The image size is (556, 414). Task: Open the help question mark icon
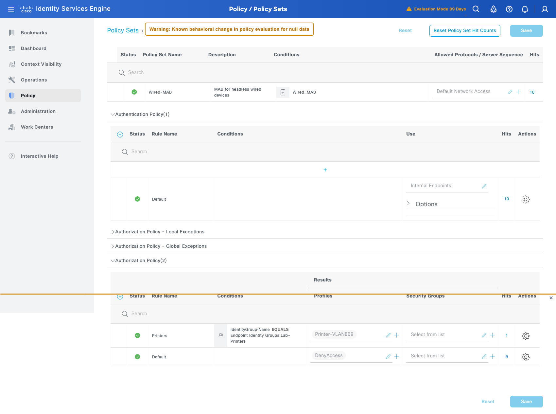point(509,9)
